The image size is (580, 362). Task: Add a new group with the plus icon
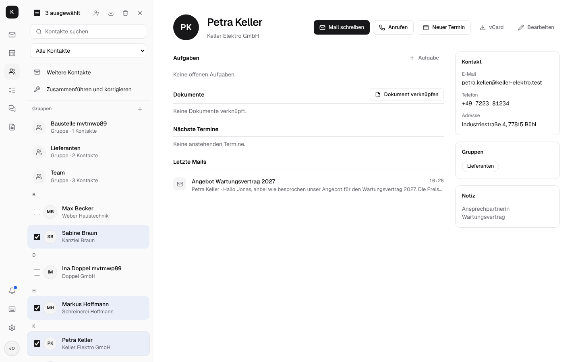click(140, 109)
